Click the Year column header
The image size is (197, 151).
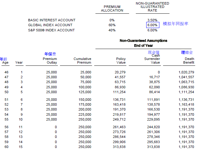click(x=19, y=62)
